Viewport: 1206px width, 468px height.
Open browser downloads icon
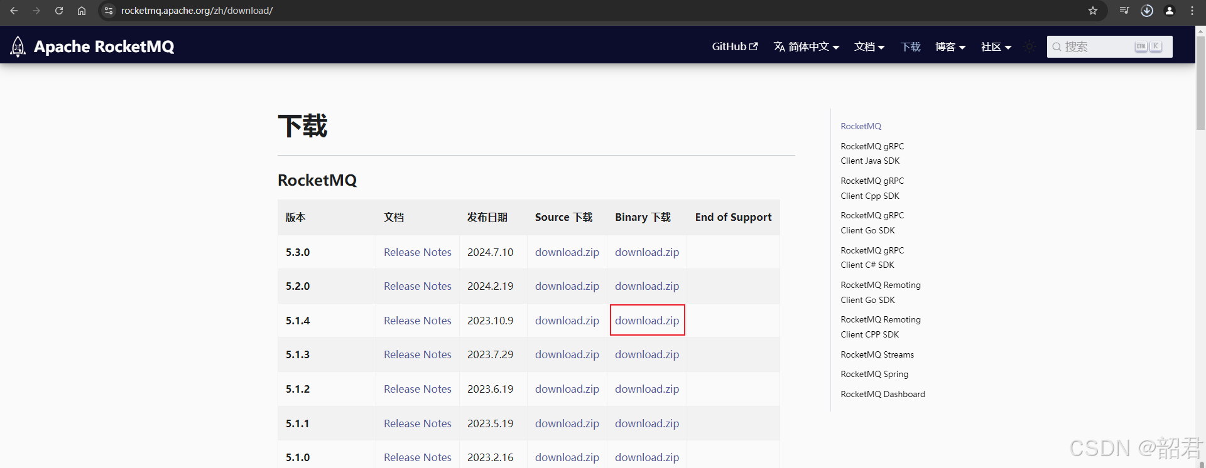(x=1147, y=11)
